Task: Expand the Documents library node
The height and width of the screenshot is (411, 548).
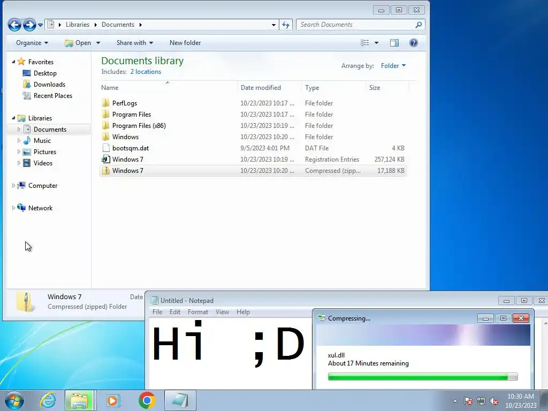Action: [19, 130]
